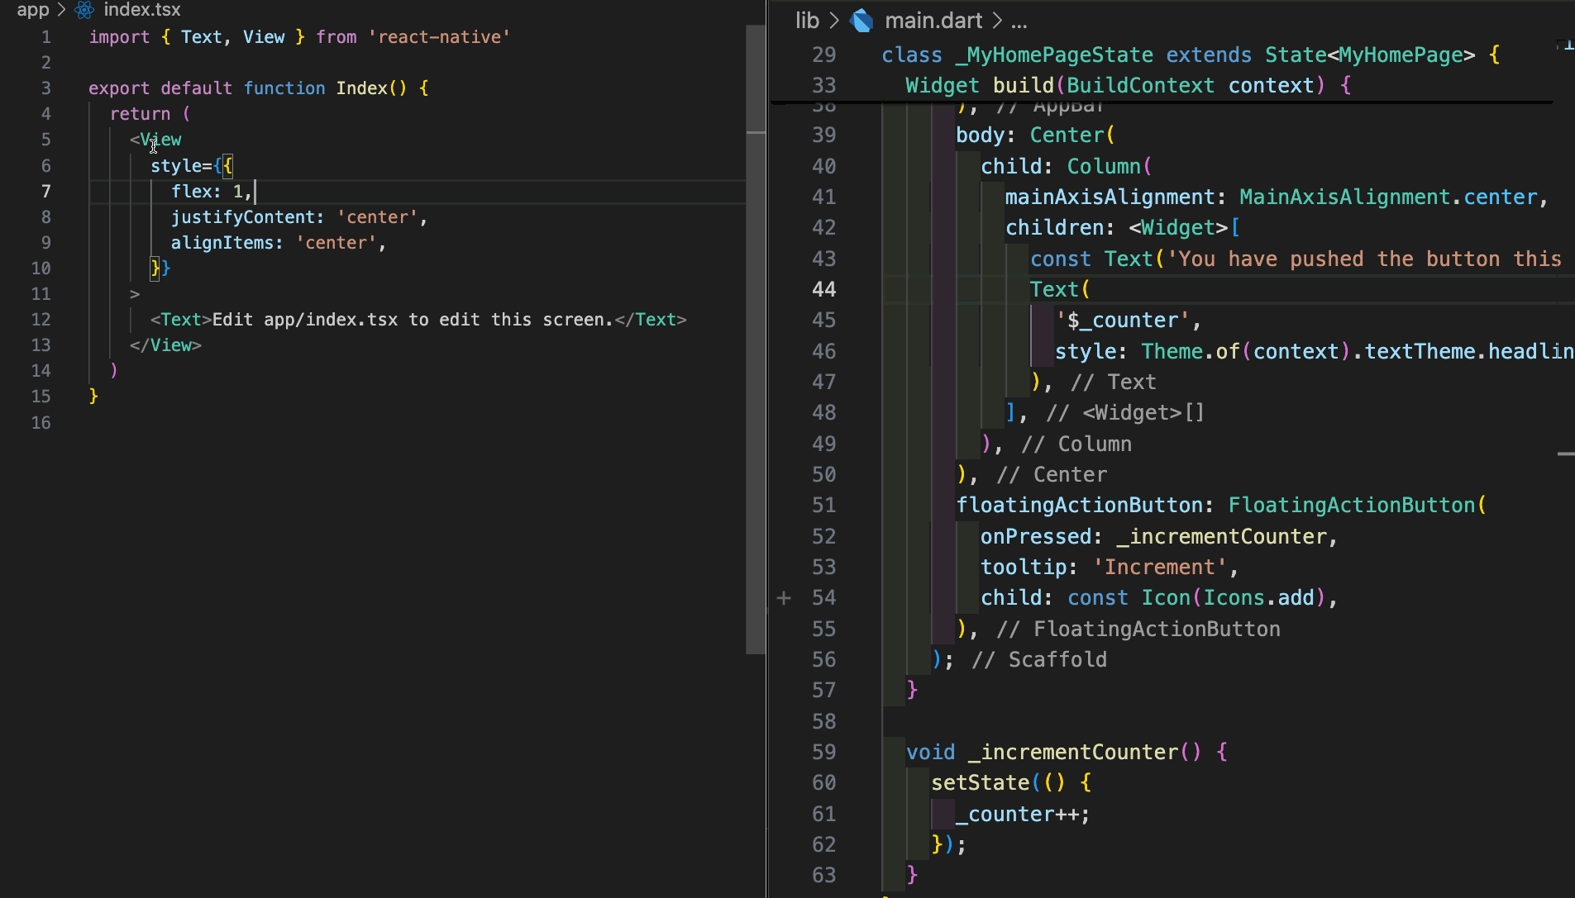
Task: Click 'Icon(Icons.add)' on line 54
Action: pyautogui.click(x=1234, y=598)
